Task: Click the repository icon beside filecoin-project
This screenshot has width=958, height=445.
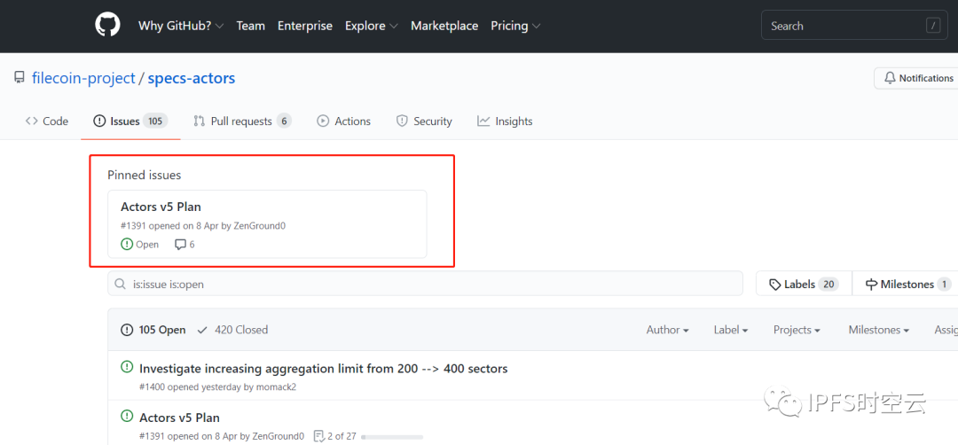Action: click(20, 78)
